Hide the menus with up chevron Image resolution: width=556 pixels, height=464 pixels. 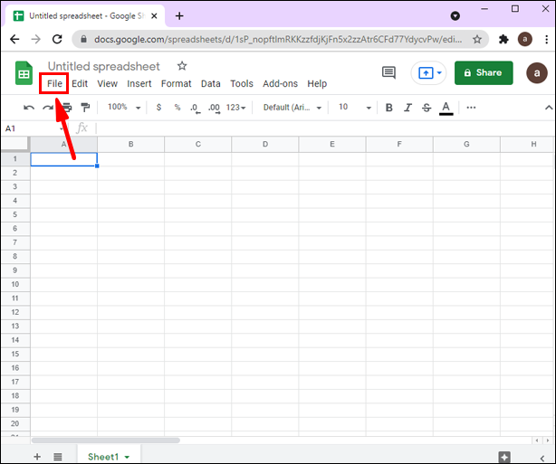click(549, 108)
